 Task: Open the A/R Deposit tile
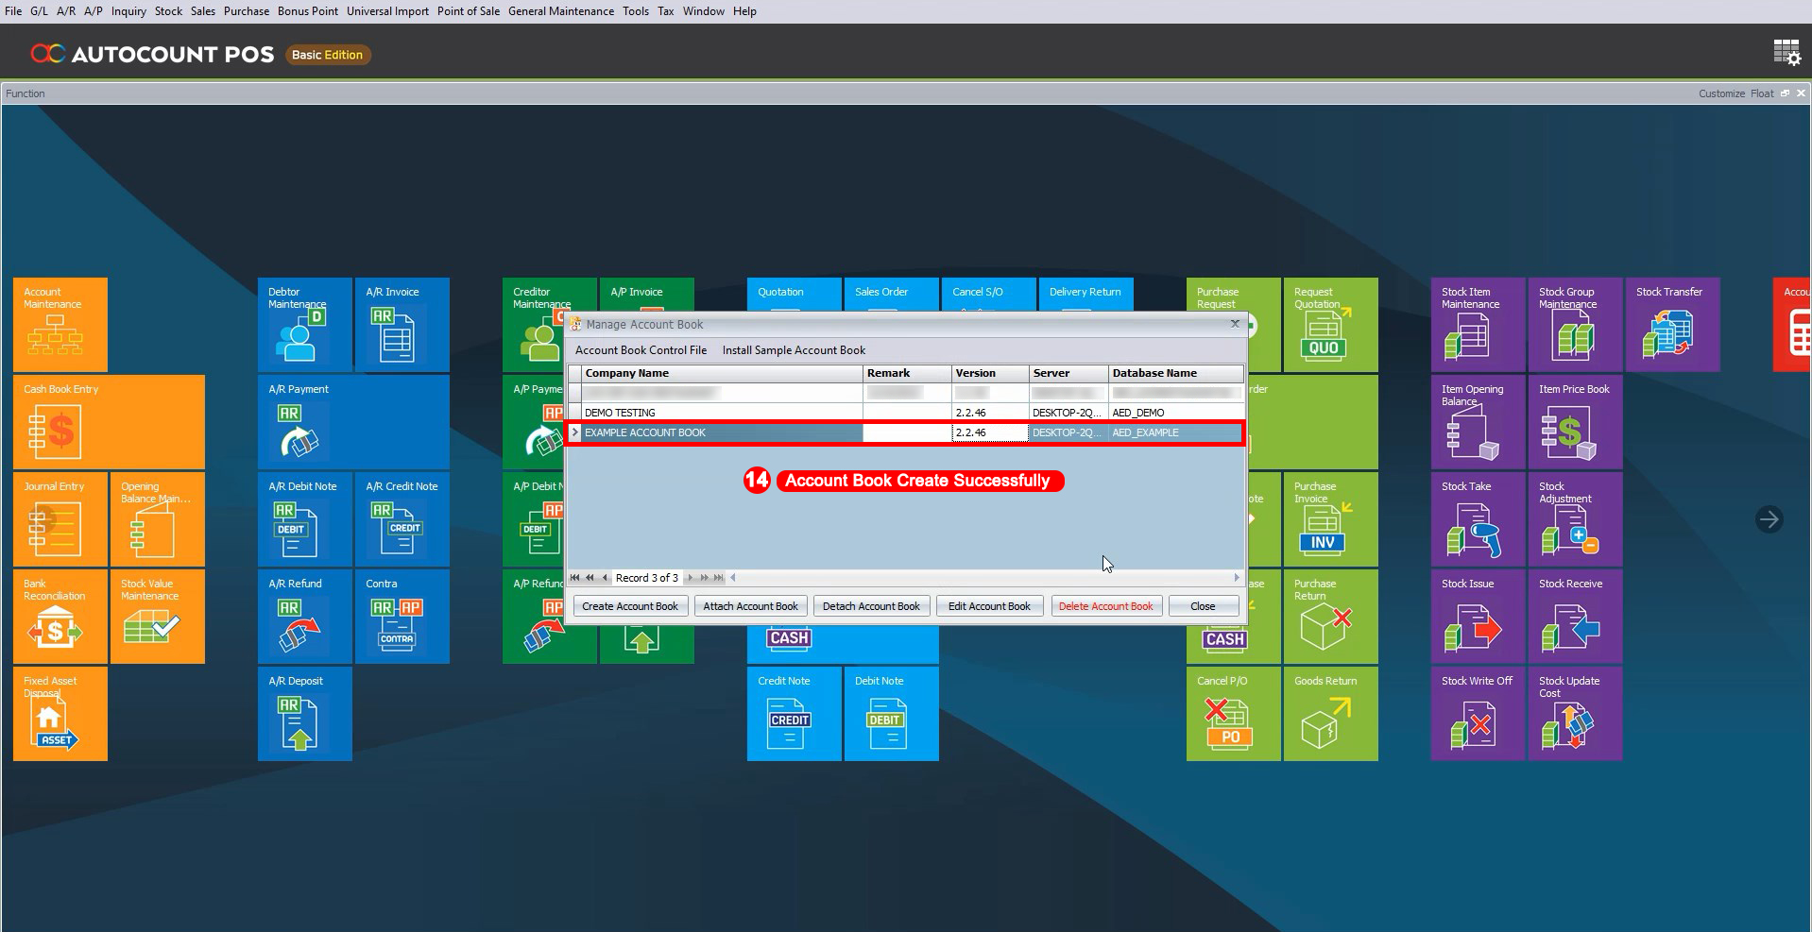[305, 713]
